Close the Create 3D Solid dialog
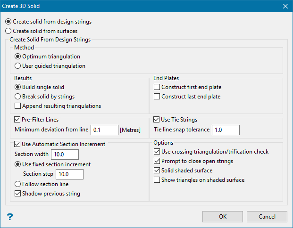 (285, 6)
